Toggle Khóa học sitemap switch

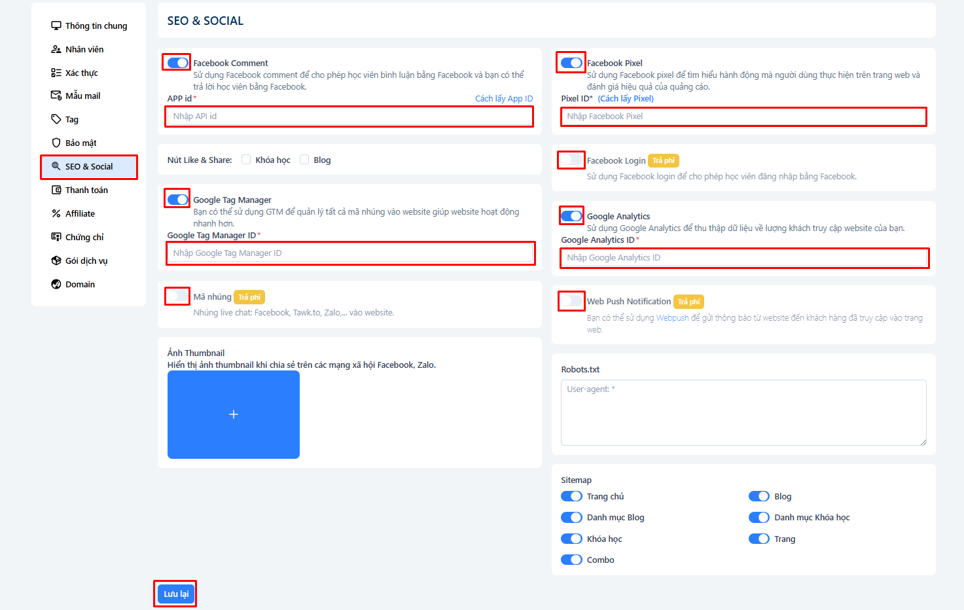(571, 539)
